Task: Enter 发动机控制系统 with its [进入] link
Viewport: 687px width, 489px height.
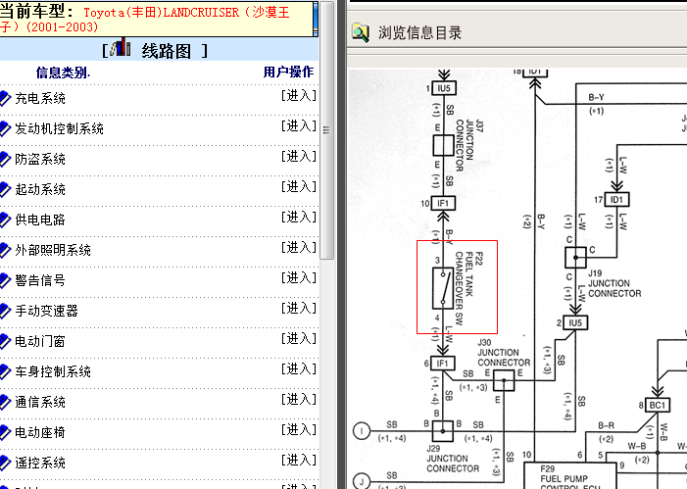Action: point(298,125)
